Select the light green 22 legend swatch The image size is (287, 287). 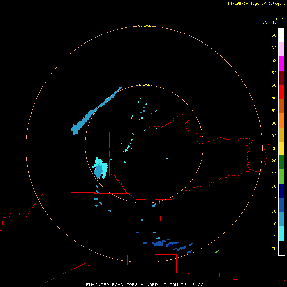(x=282, y=177)
